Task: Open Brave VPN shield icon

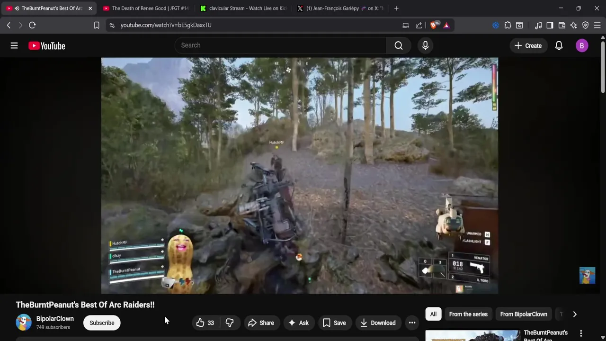Action: coord(586,25)
